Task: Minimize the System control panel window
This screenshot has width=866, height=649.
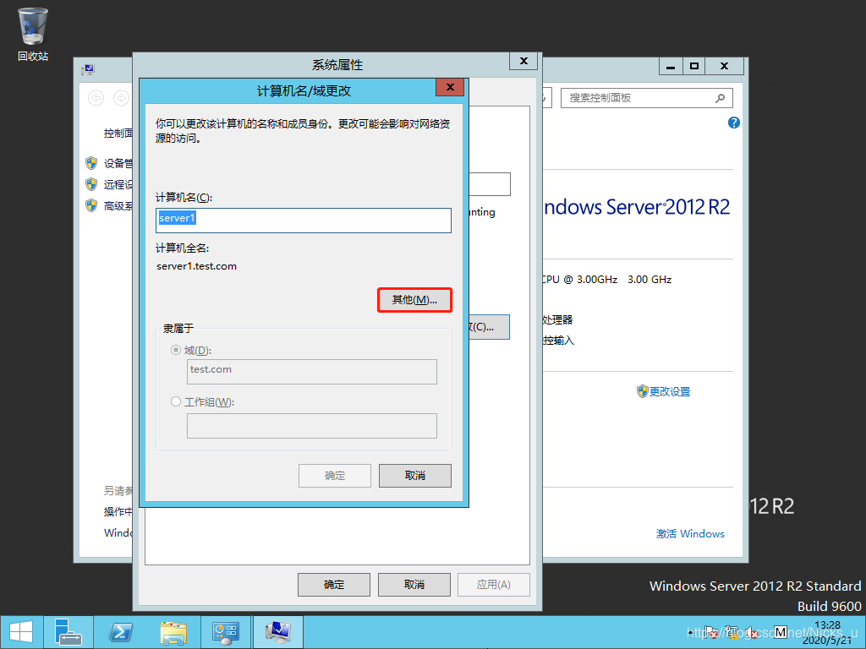Action: coord(671,66)
